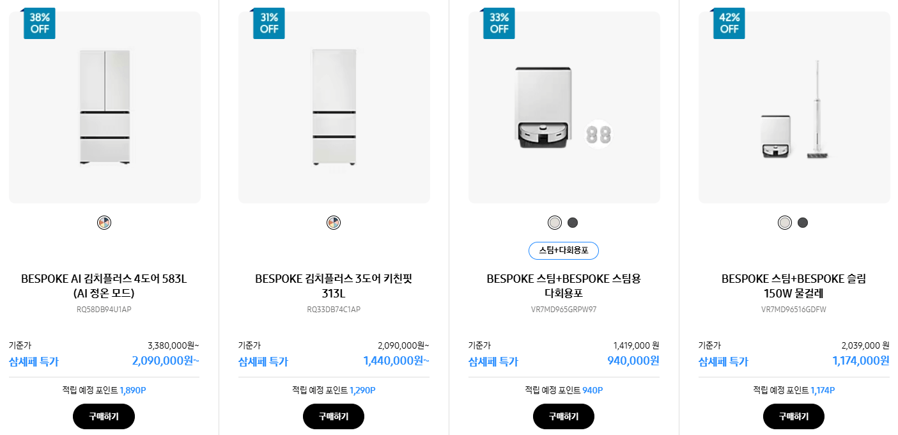The width and height of the screenshot is (898, 435).
Task: Select the white color dot for the 슬림 물걸레
Action: click(784, 223)
